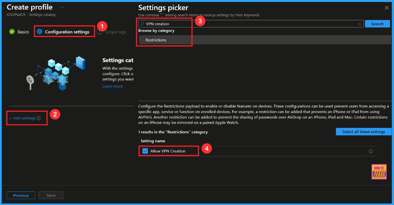Open the Learn more link
The height and width of the screenshot is (205, 394).
click(112, 86)
